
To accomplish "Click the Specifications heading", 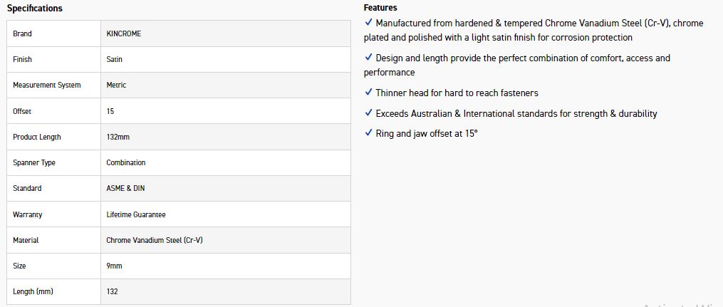I will [35, 9].
